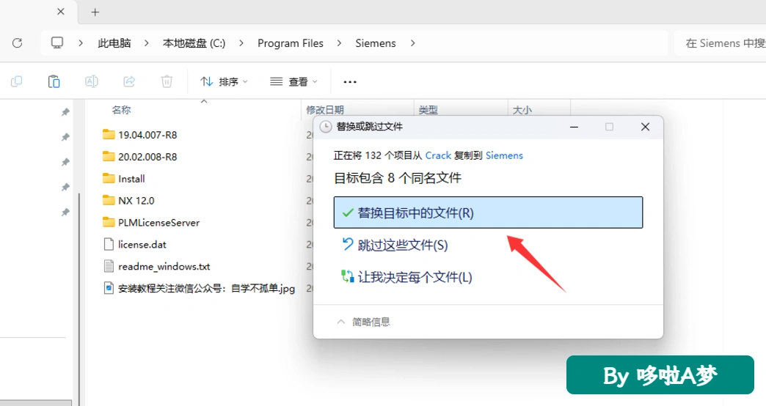Select 让我决定每个文件(L) option
The height and width of the screenshot is (406, 766).
[407, 277]
